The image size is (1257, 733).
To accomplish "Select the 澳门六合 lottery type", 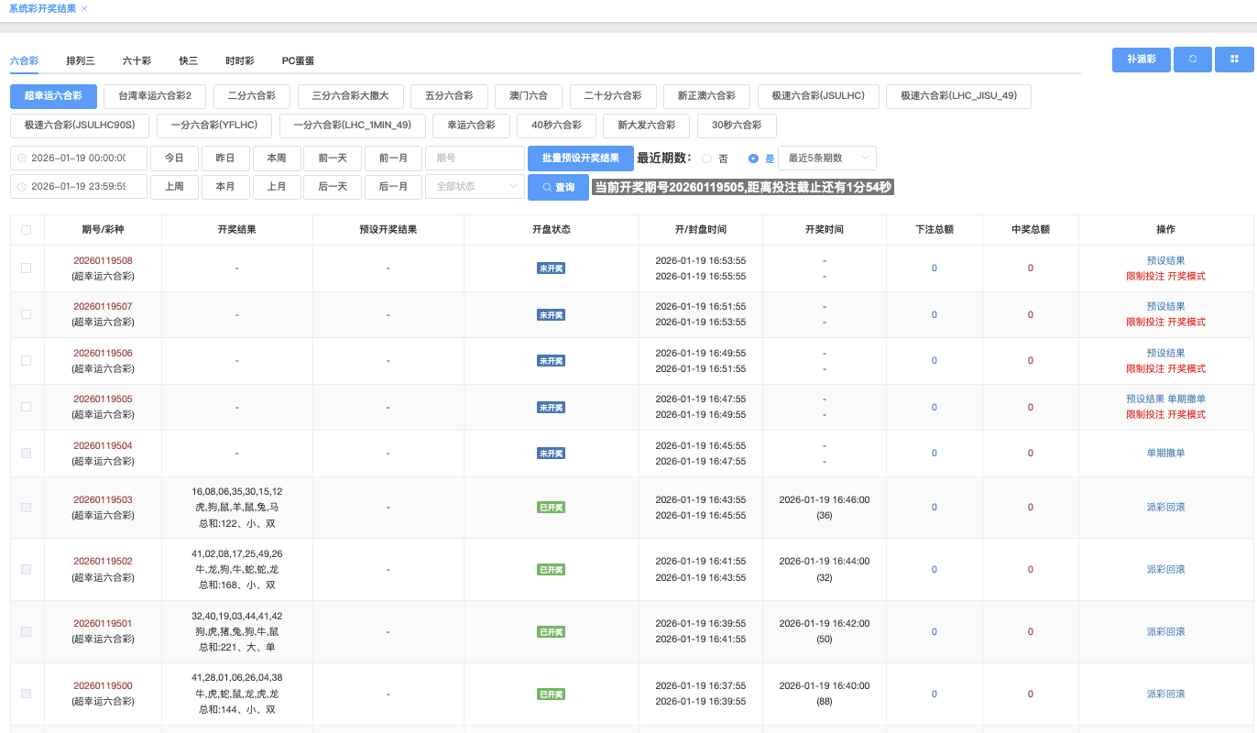I will pos(528,96).
